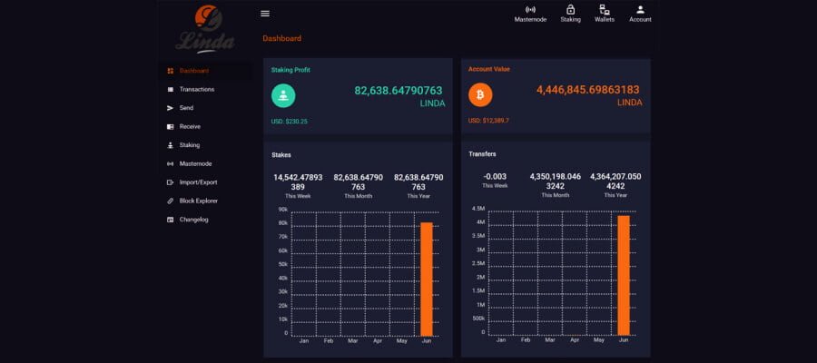Click the orange Bitcoin Account Value icon

(x=480, y=94)
